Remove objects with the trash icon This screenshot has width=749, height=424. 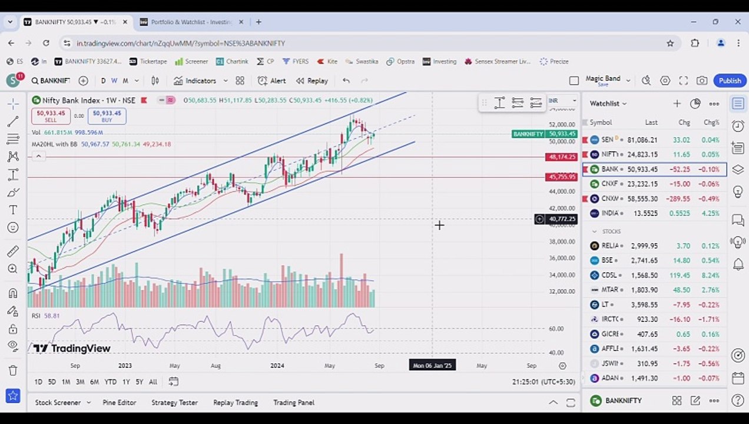13,370
